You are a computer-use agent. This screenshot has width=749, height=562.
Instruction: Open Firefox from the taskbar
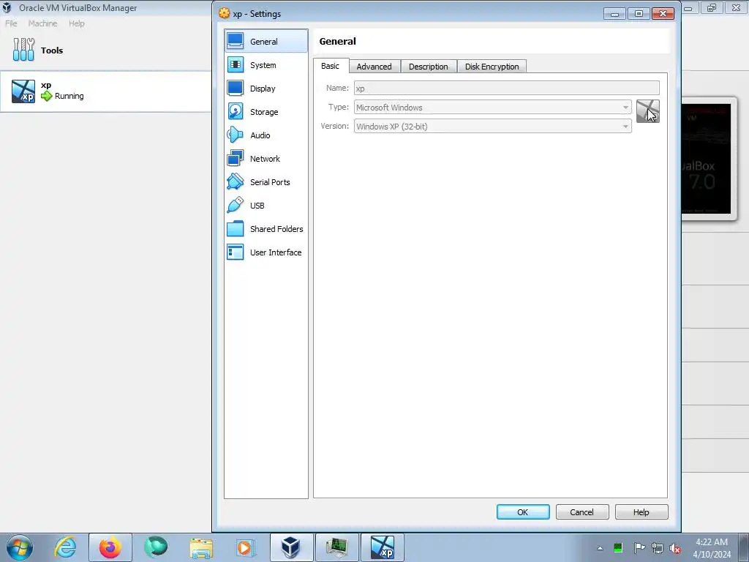[110, 547]
